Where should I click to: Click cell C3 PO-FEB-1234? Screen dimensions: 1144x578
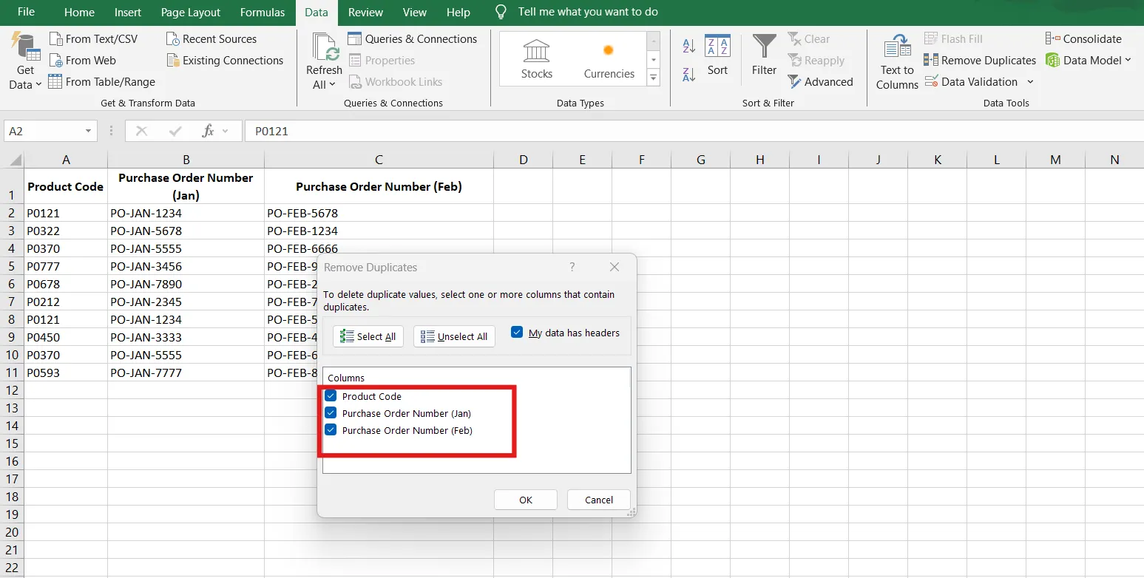point(379,231)
